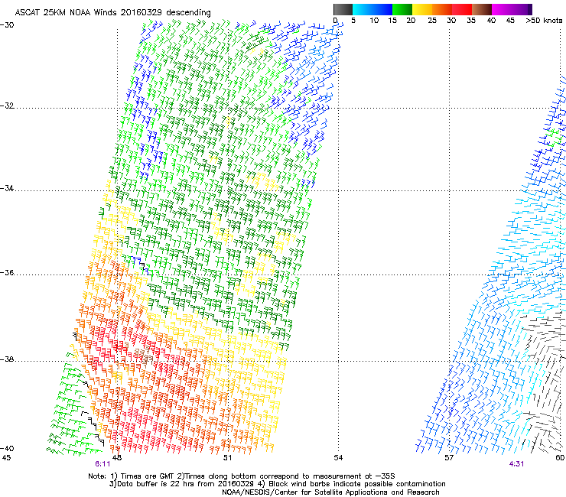The height and width of the screenshot is (497, 566).
Task: Click the title 'ASCAT 25KM NOAA Winds 20160329 descending'
Action: pos(112,13)
